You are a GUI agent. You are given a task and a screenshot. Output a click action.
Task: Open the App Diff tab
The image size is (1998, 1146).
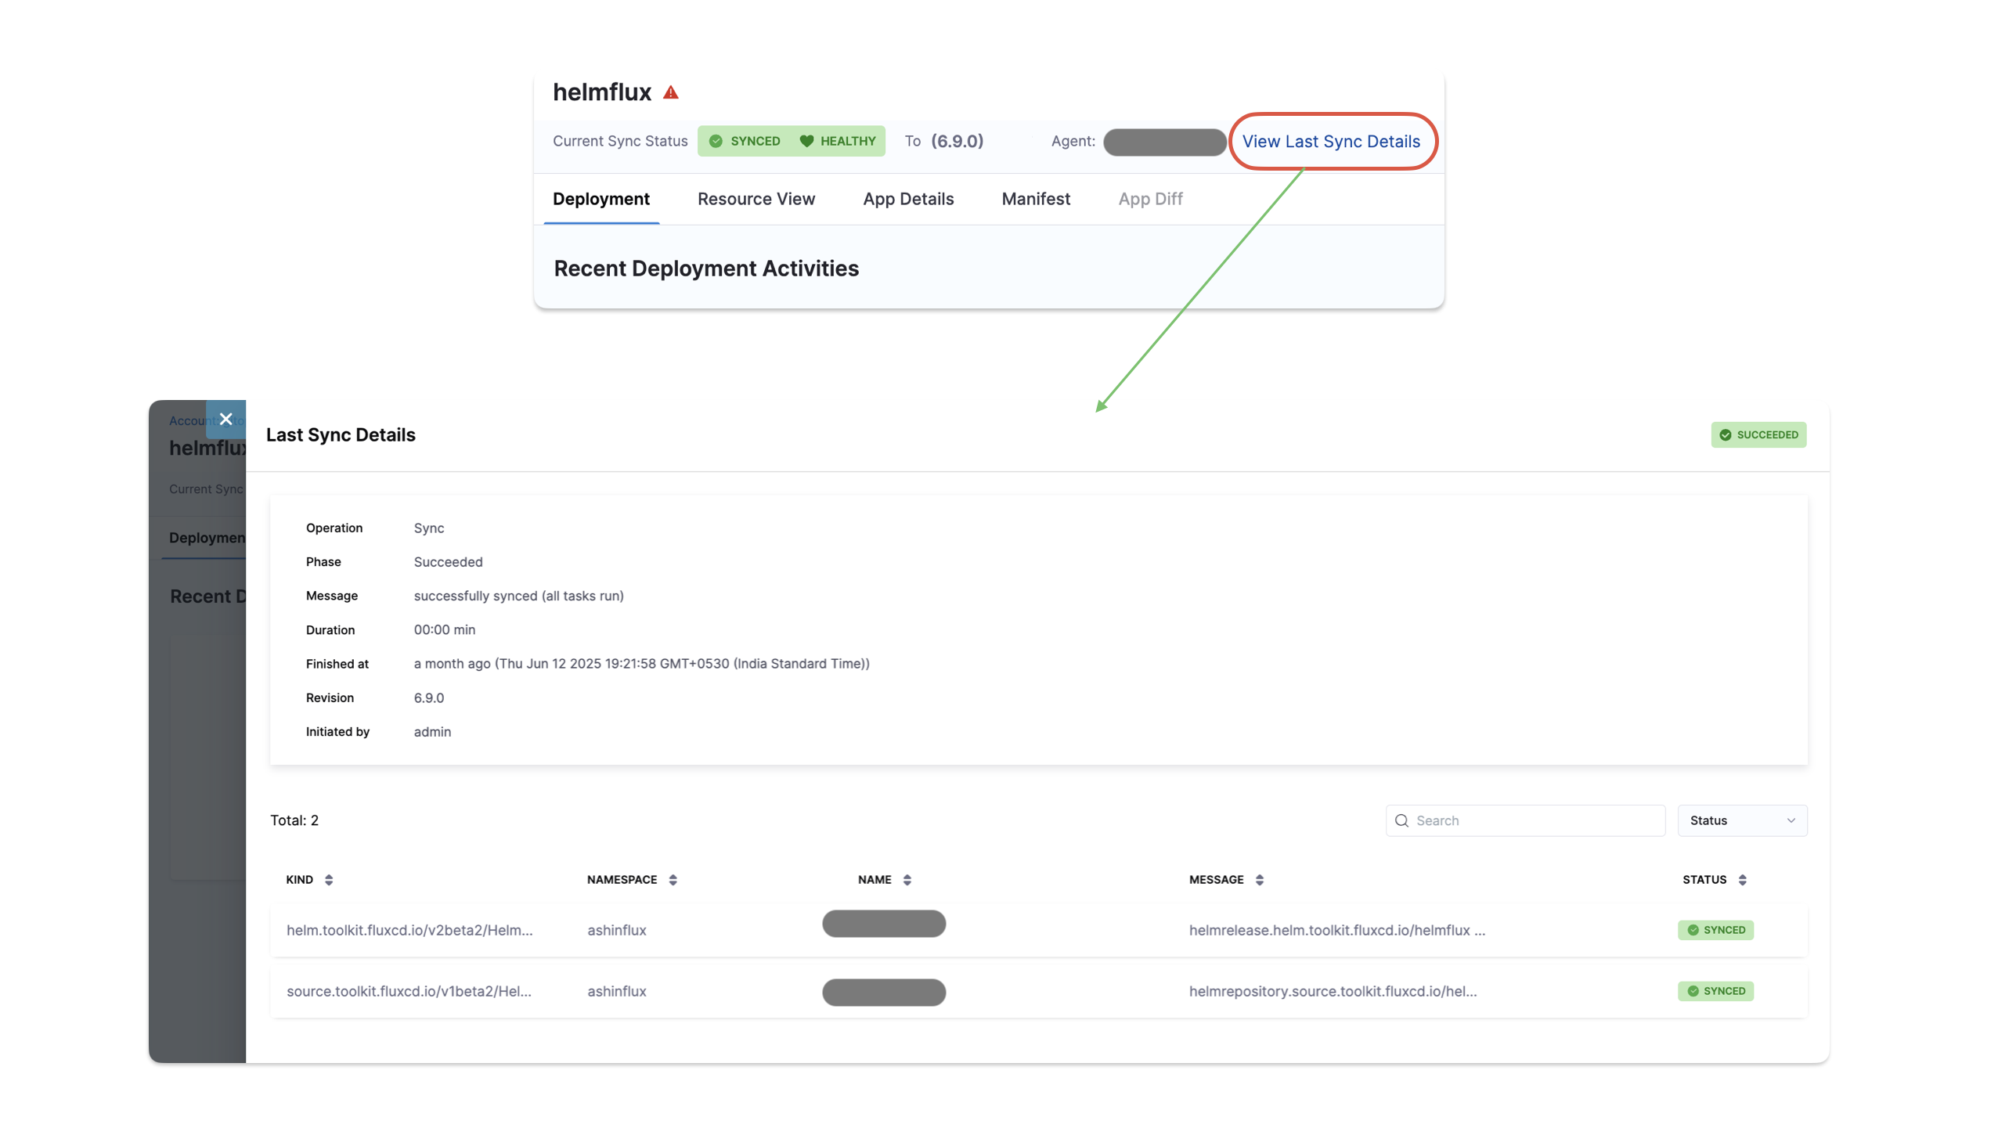click(1150, 199)
